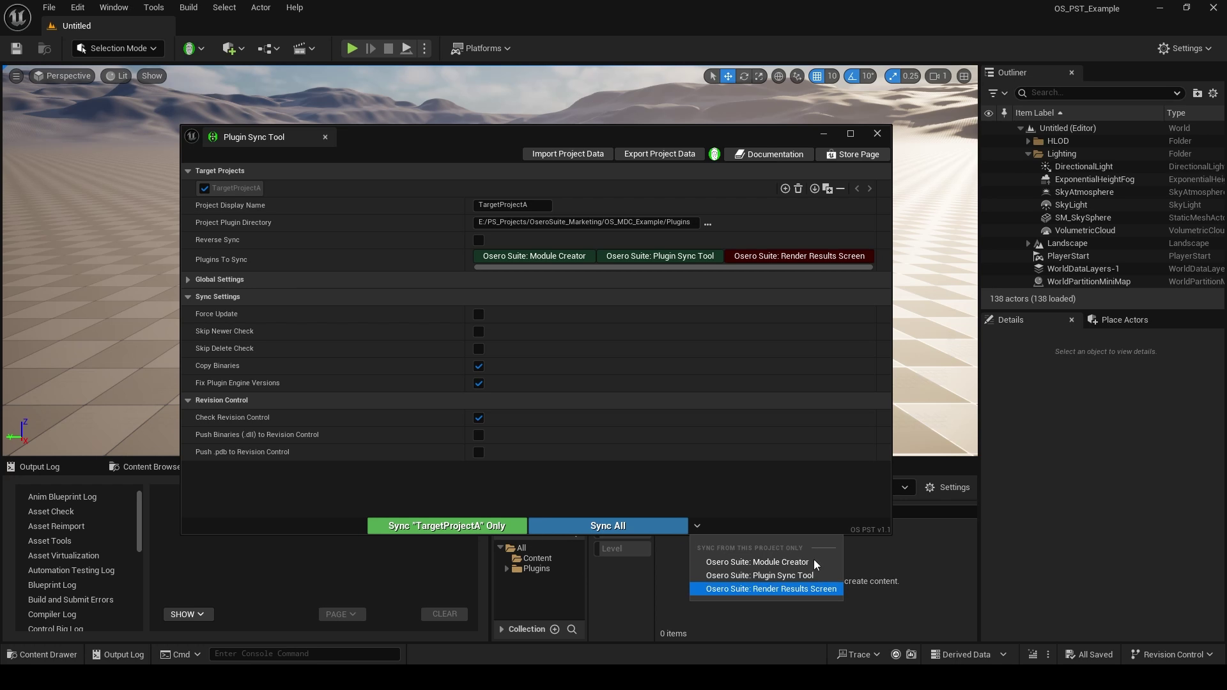Screen dimensions: 1227x690
Task: Open the Outliner filter icon
Action: (997, 93)
